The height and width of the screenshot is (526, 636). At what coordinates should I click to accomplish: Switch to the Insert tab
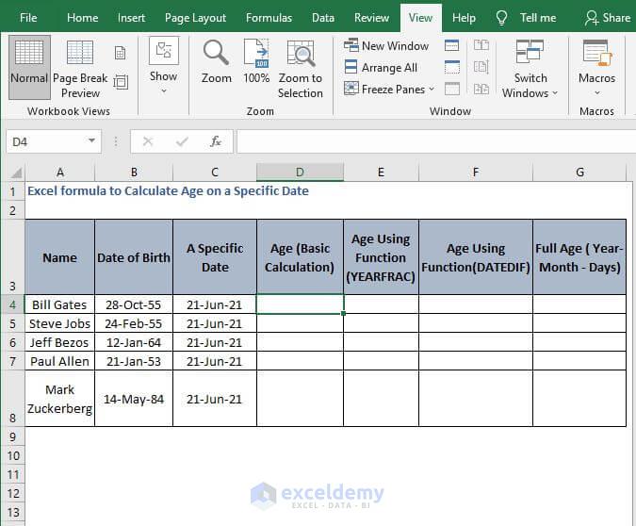point(131,18)
